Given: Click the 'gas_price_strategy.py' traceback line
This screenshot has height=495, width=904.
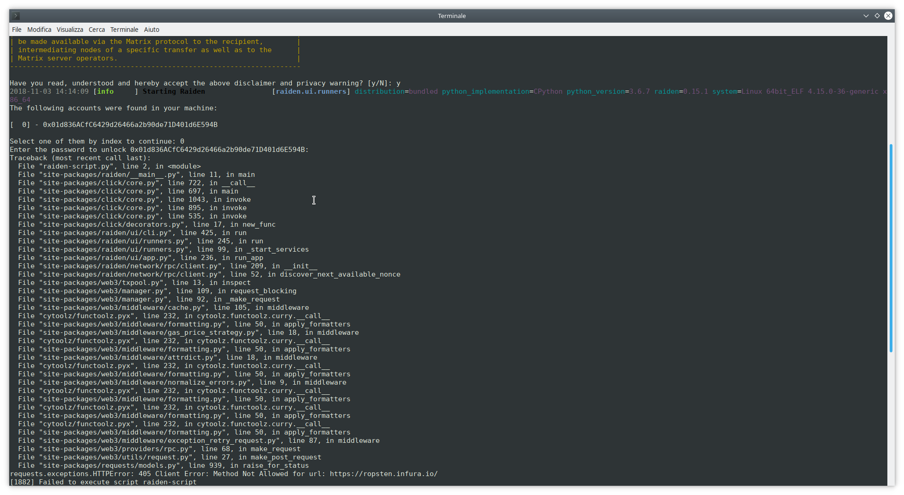Looking at the screenshot, I should click(188, 332).
